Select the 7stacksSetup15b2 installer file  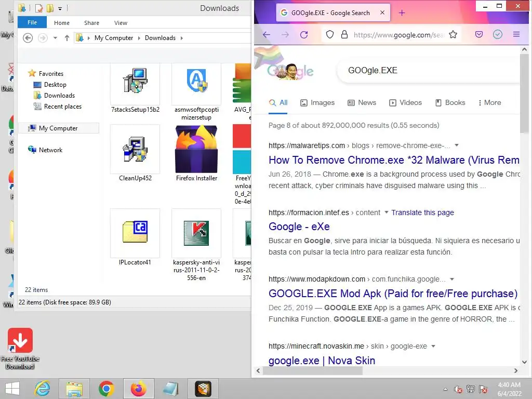click(x=135, y=89)
